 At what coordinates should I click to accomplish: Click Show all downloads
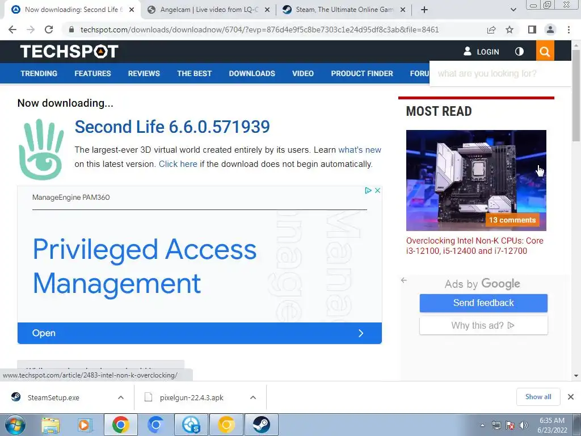coord(538,397)
